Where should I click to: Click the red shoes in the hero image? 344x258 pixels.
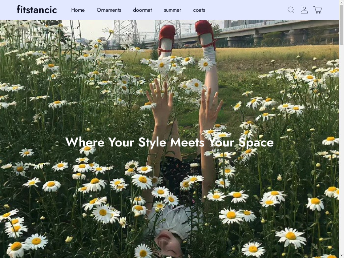pyautogui.click(x=187, y=35)
